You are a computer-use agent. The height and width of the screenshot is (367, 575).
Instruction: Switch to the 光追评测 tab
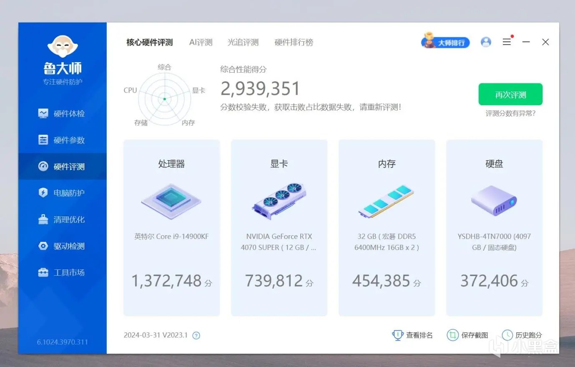click(243, 42)
